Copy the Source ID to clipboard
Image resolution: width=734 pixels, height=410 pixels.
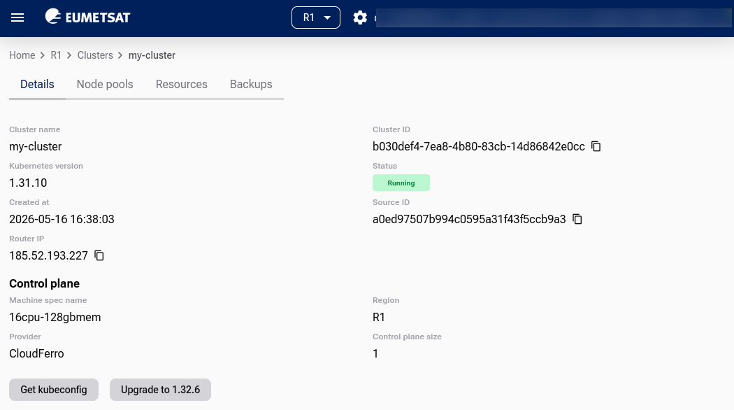click(x=577, y=219)
